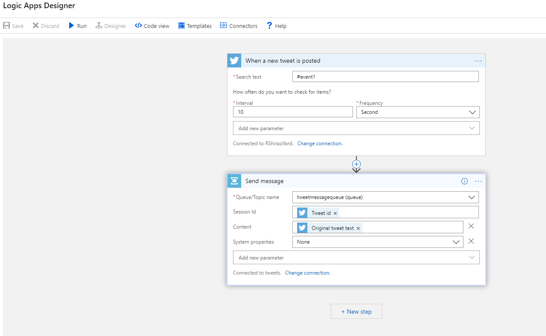Remove the Tweet id token

click(x=335, y=213)
